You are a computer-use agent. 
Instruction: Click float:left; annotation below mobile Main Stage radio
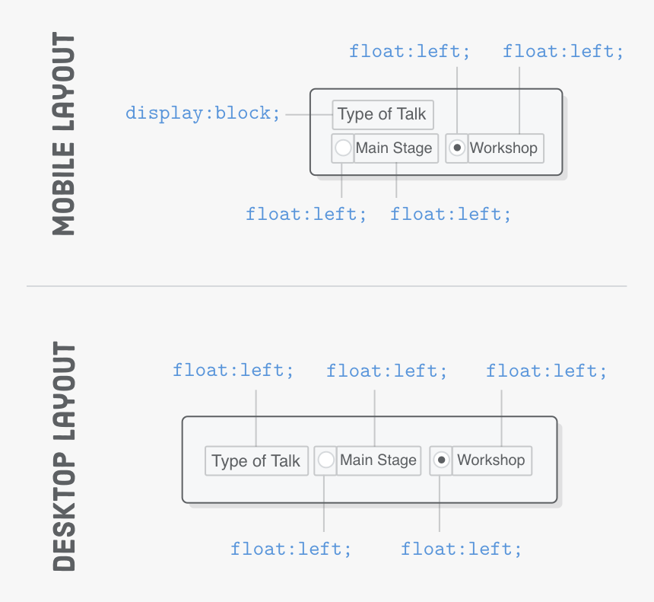coord(306,214)
